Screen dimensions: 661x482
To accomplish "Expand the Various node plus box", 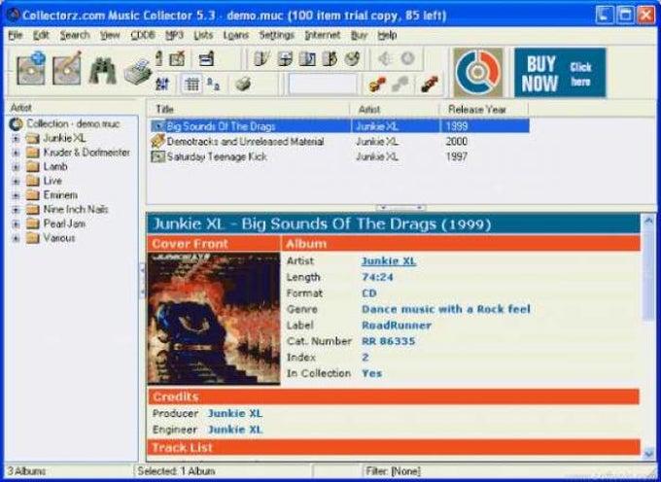I will (x=16, y=238).
